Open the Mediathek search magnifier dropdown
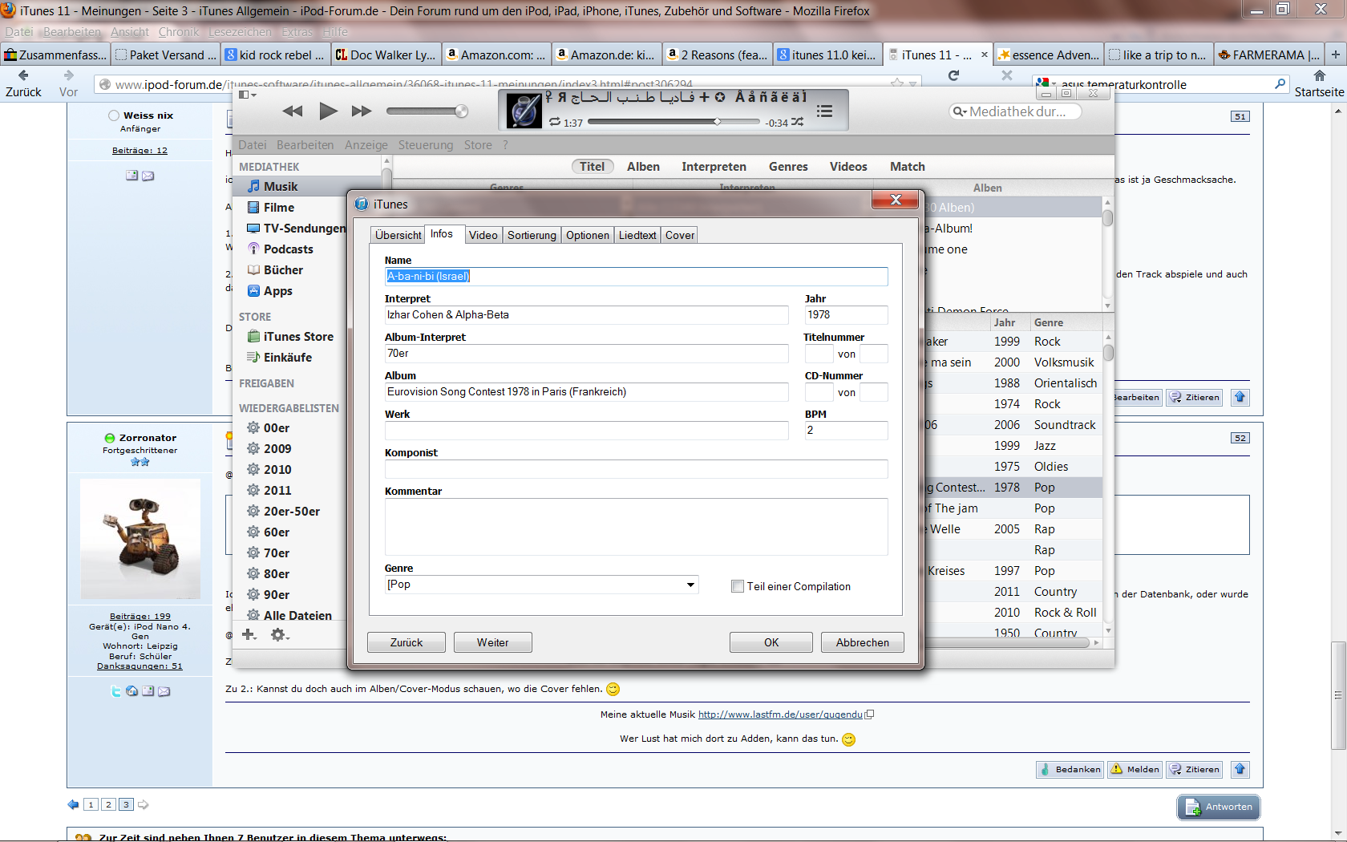 959,111
